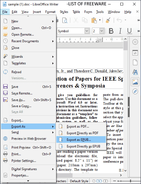Screen dimensions: 141x184
Task: Click Open... in File menu
Action: click(29, 28)
